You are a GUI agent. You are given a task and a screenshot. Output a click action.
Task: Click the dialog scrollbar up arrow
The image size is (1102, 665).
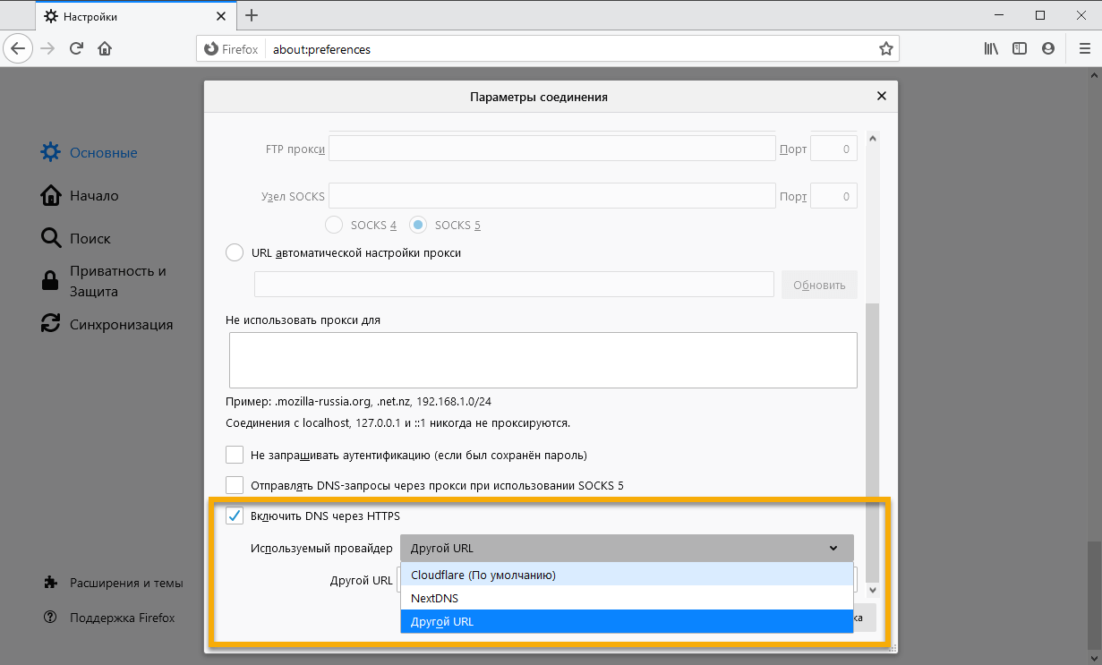(x=872, y=139)
